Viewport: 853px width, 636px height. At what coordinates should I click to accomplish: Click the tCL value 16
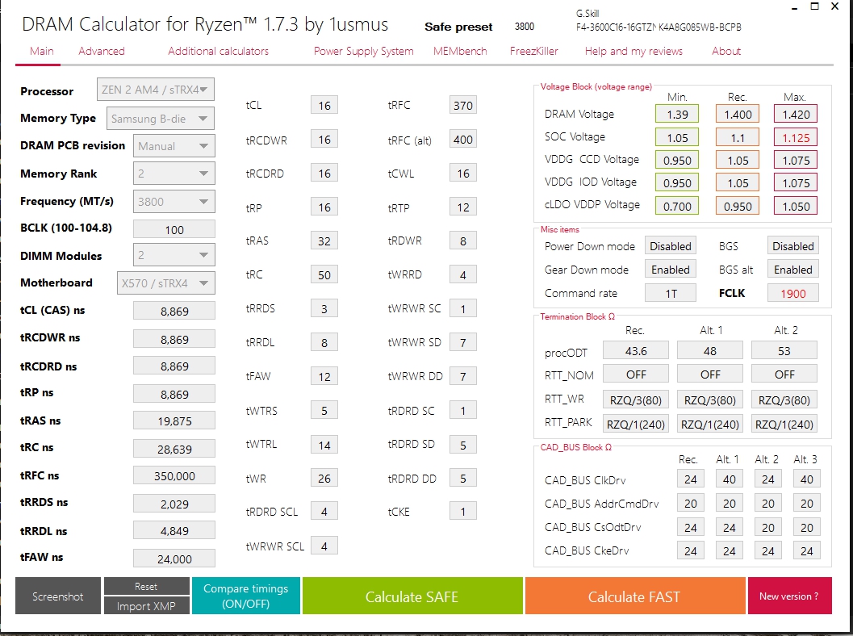[324, 106]
